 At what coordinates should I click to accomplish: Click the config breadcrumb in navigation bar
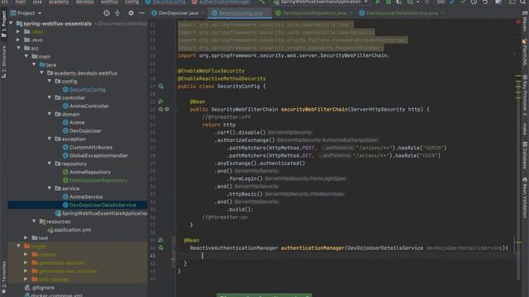(x=132, y=2)
